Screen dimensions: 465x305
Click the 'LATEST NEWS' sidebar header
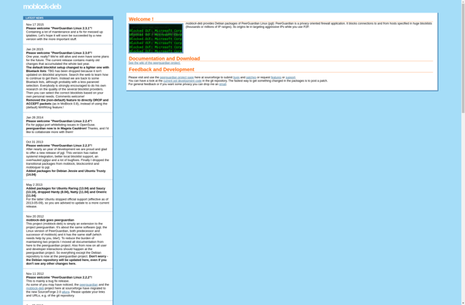click(68, 18)
